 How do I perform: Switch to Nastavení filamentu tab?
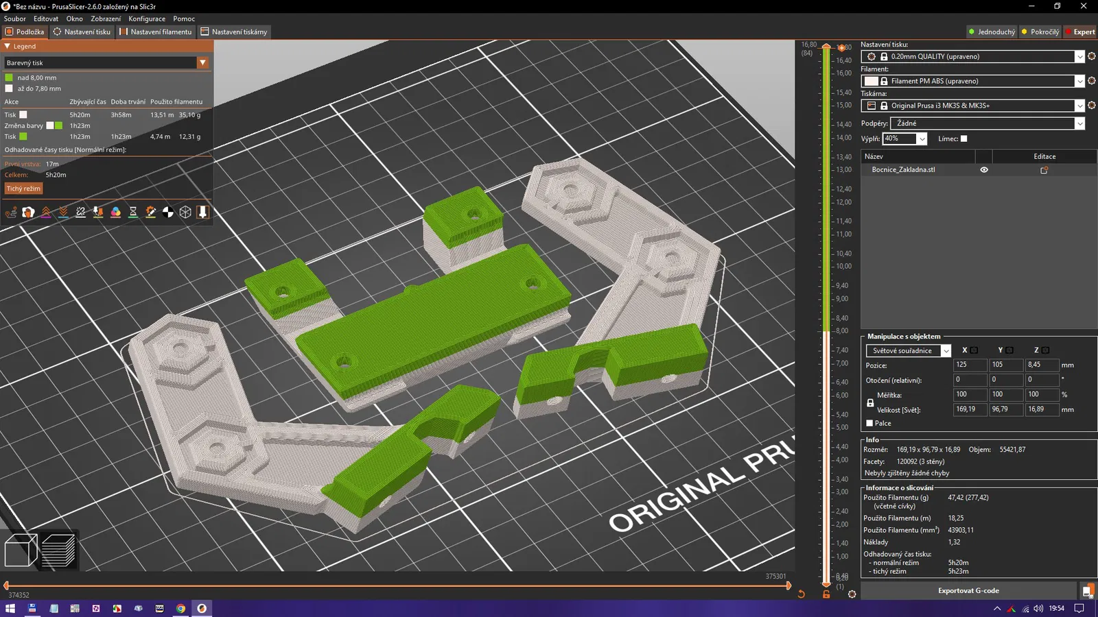(155, 32)
